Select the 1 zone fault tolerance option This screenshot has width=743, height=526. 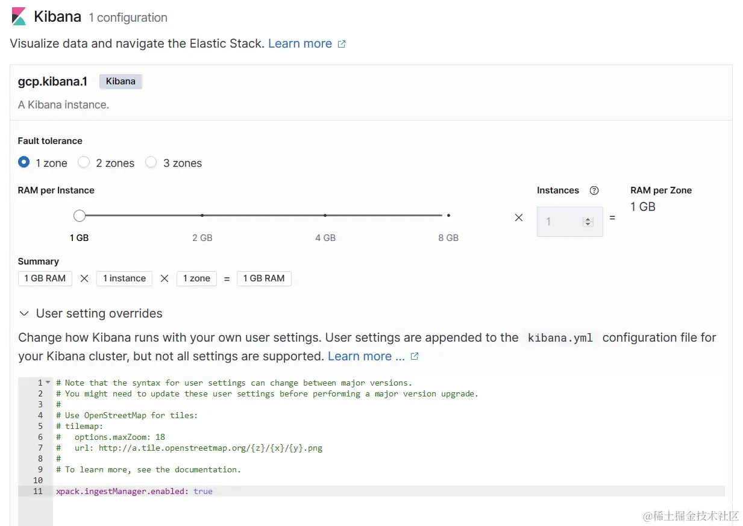click(x=24, y=162)
